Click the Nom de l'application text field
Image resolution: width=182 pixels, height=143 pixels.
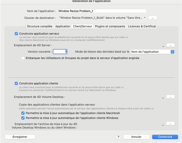click(102, 11)
